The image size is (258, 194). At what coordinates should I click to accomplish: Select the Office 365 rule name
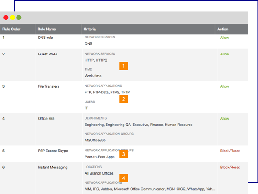click(x=46, y=119)
